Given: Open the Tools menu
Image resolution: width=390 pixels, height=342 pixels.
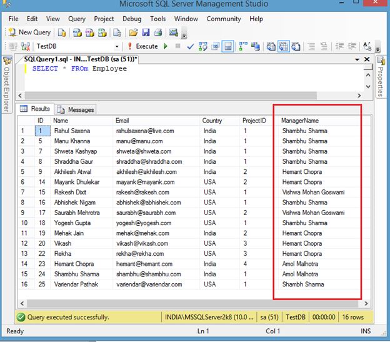Looking at the screenshot, I should point(158,19).
